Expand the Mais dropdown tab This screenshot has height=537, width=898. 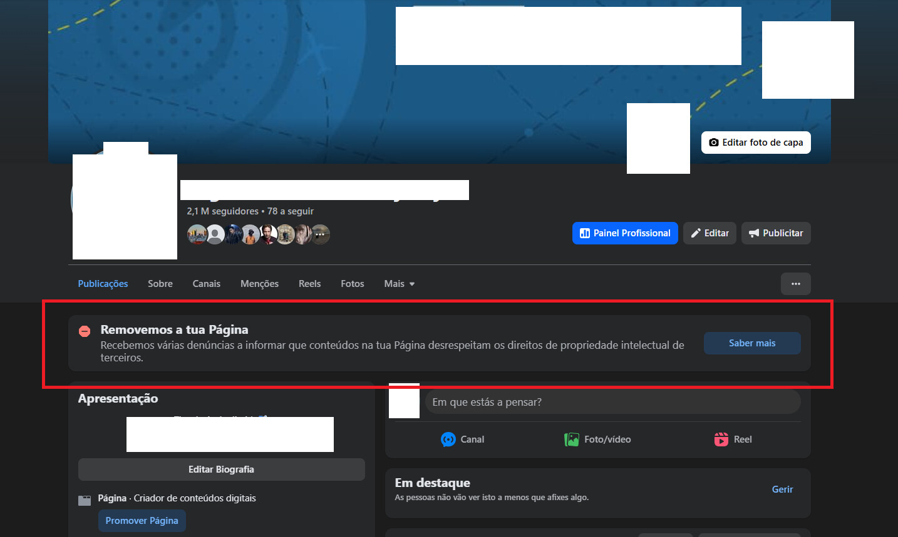(x=399, y=284)
